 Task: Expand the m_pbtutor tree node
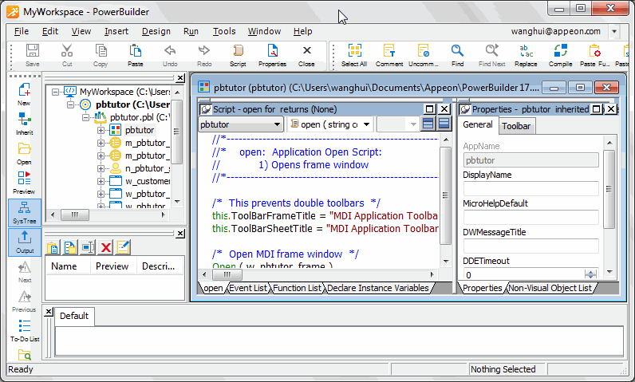tap(101, 143)
